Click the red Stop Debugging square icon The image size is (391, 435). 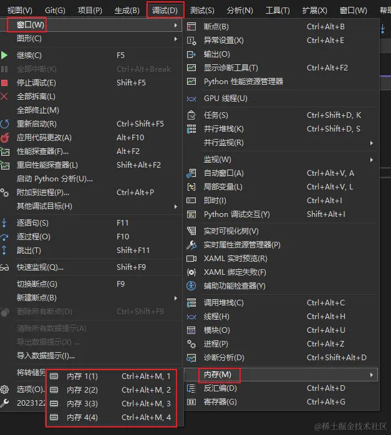[4, 83]
